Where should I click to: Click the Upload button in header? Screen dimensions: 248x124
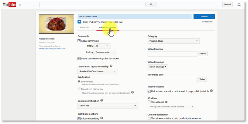227,5
